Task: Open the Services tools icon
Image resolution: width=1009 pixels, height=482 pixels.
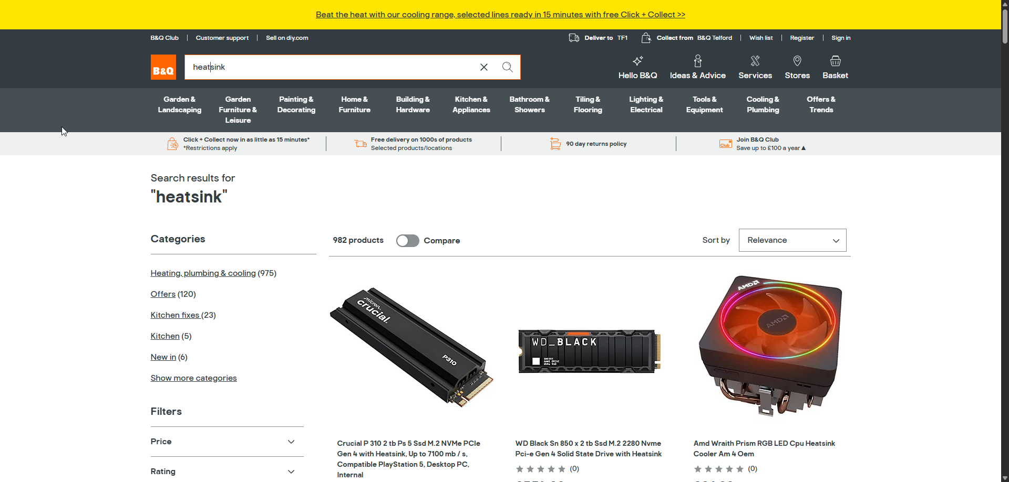Action: [x=755, y=61]
